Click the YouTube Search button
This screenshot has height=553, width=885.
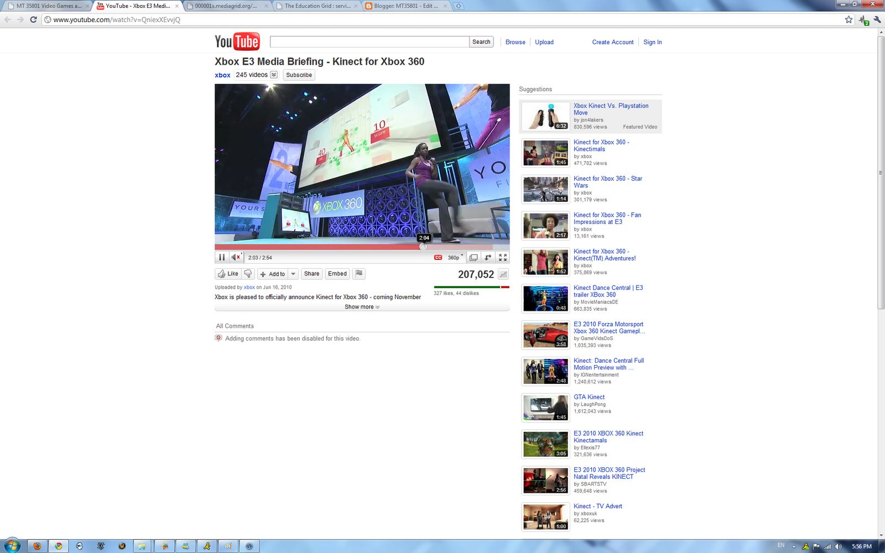click(x=481, y=42)
